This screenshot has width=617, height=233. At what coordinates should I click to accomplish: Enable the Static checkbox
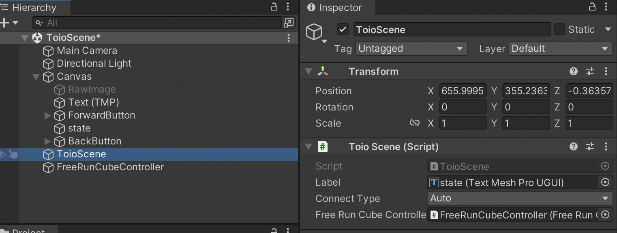point(559,30)
